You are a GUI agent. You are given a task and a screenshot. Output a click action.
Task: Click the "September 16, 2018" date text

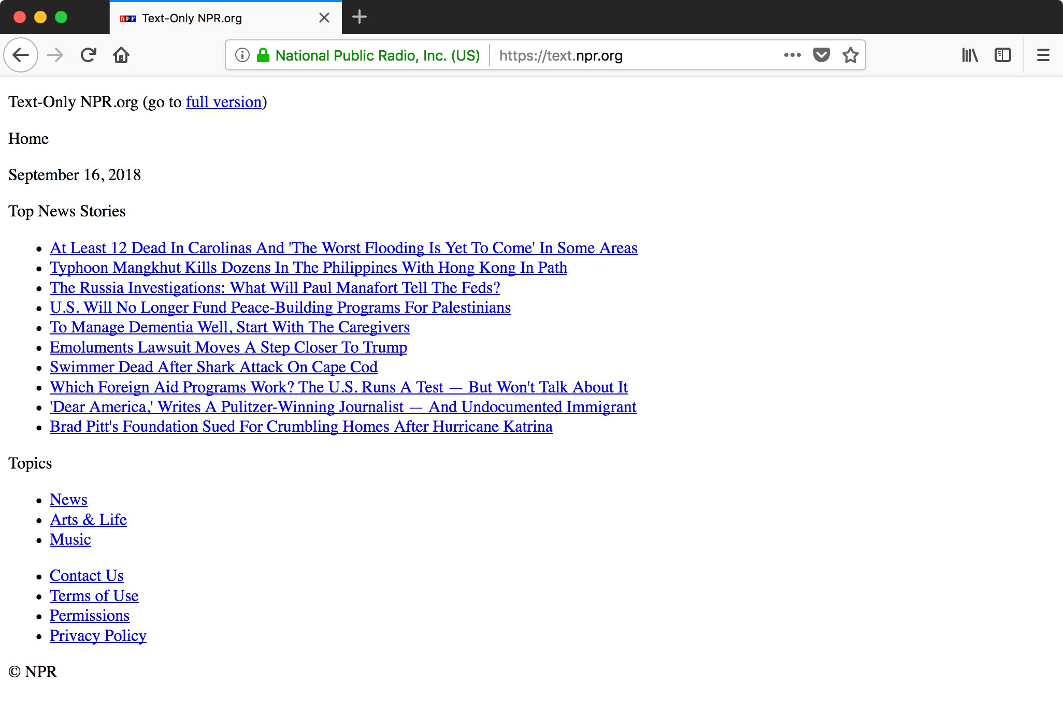(75, 175)
